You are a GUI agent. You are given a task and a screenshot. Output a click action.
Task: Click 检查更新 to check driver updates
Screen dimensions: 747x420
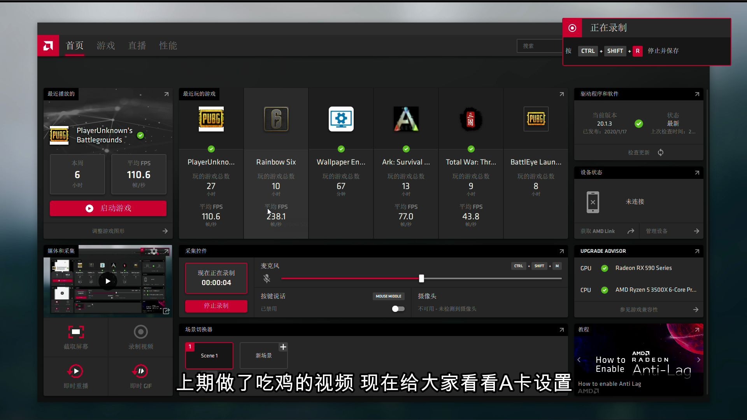point(639,152)
